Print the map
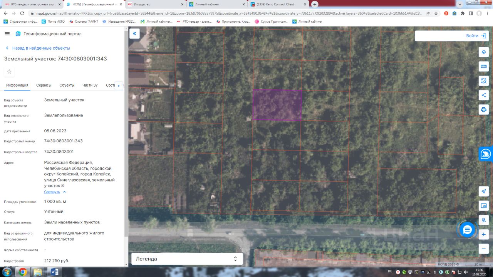The width and height of the screenshot is (493, 277). click(484, 109)
